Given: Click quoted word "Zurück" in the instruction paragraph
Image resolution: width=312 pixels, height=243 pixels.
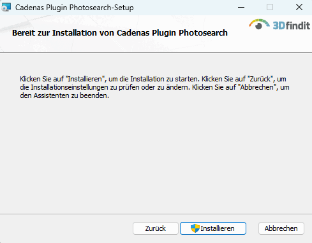Looking at the screenshot, I should [x=261, y=79].
